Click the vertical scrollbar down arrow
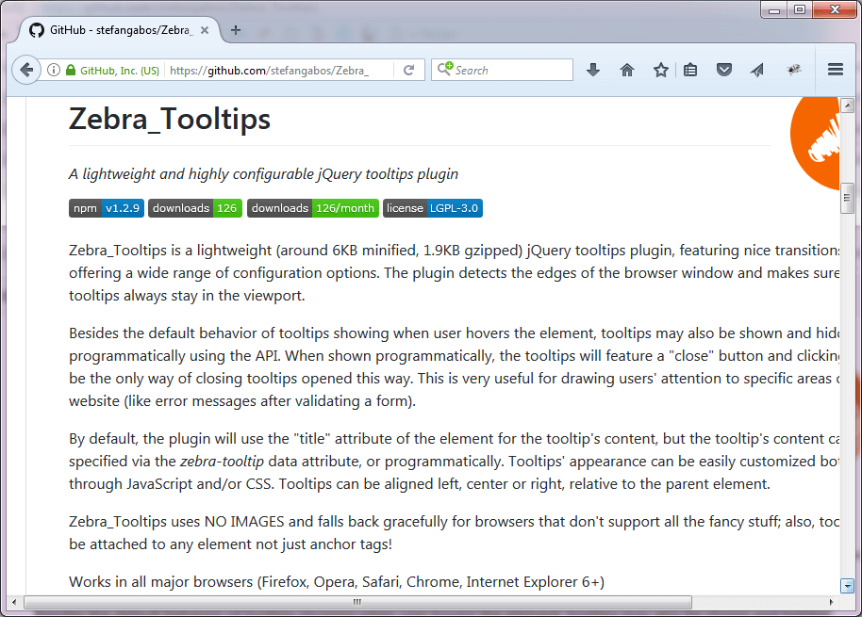862x617 pixels. 847,586
